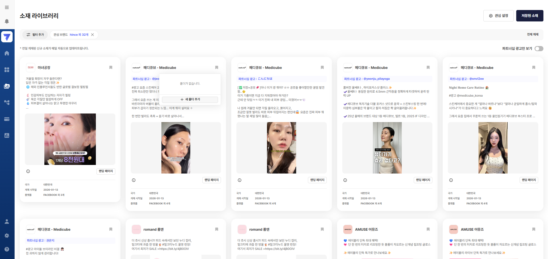Open settings gear in left sidebar
This screenshot has width=548, height=259.
[x=7, y=236]
